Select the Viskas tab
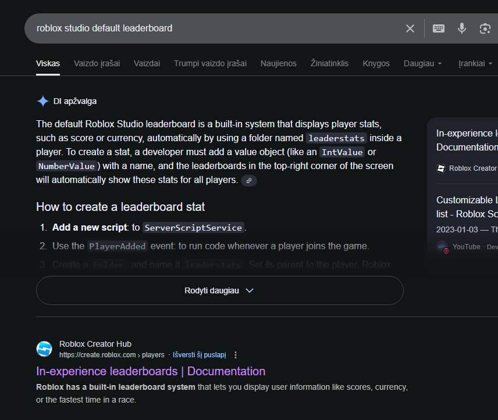498x420 pixels. click(x=48, y=63)
